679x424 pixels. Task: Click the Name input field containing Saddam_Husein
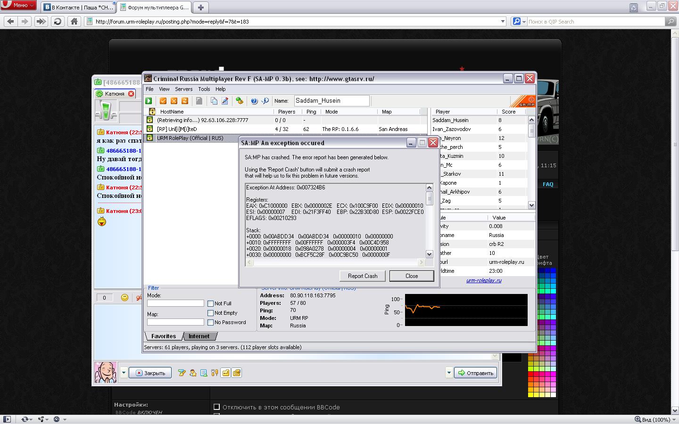pyautogui.click(x=331, y=100)
